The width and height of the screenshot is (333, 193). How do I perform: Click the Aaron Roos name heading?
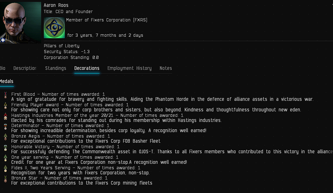(x=56, y=5)
